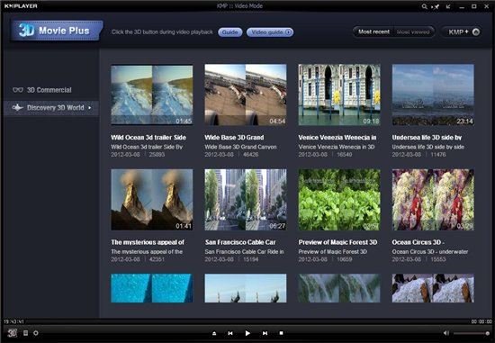Open the sky scene thumbnail in bottom row

[x=246, y=288]
